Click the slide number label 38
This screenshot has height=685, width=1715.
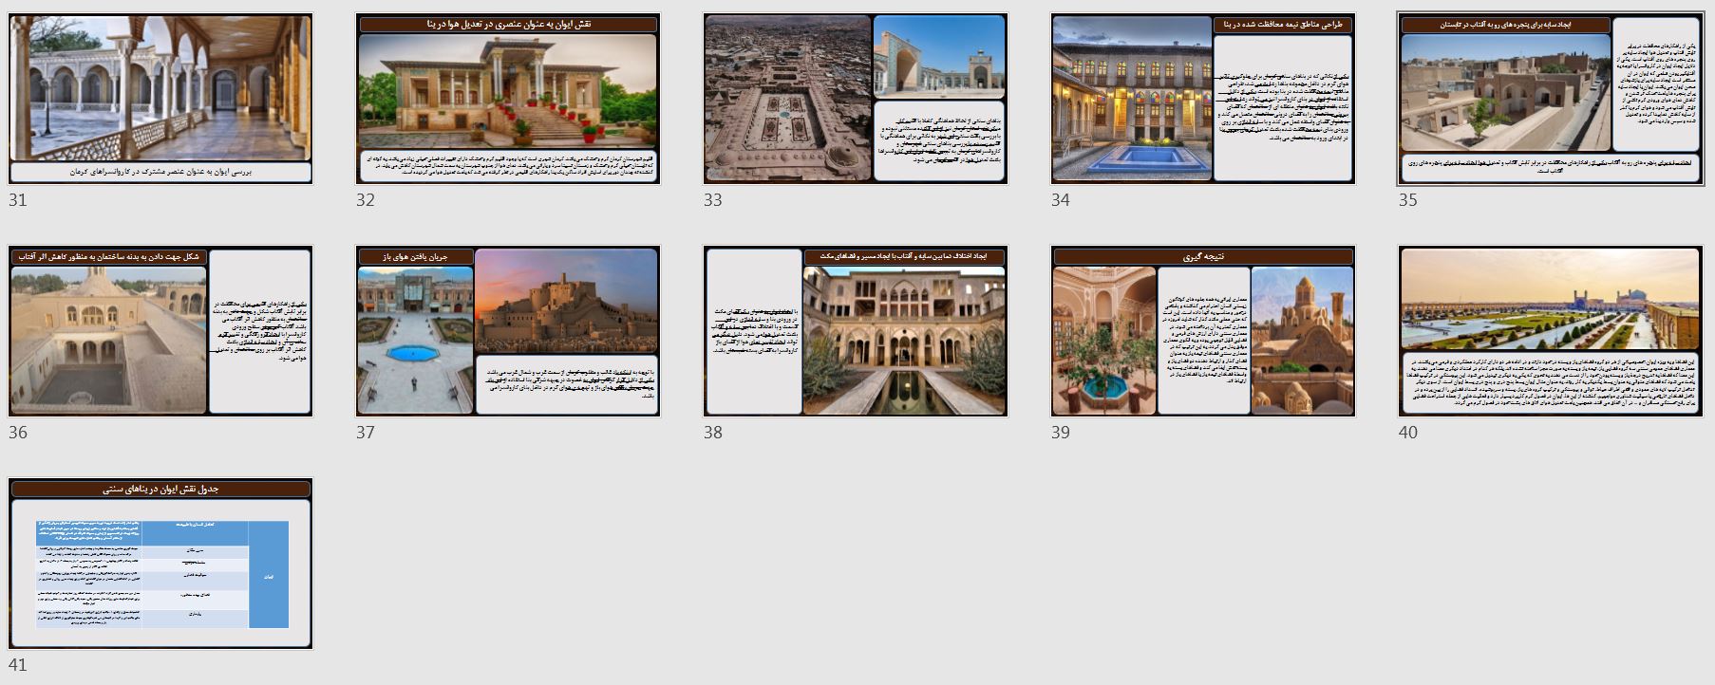[713, 433]
